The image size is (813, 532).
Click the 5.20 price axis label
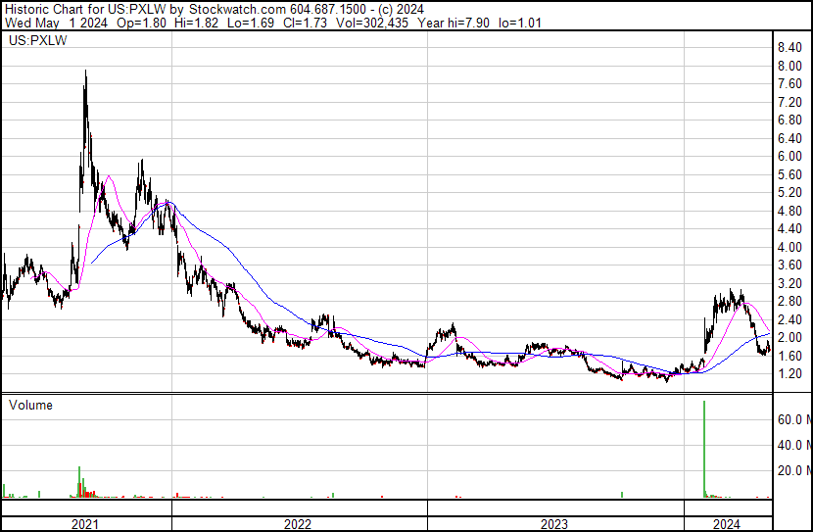coord(789,192)
